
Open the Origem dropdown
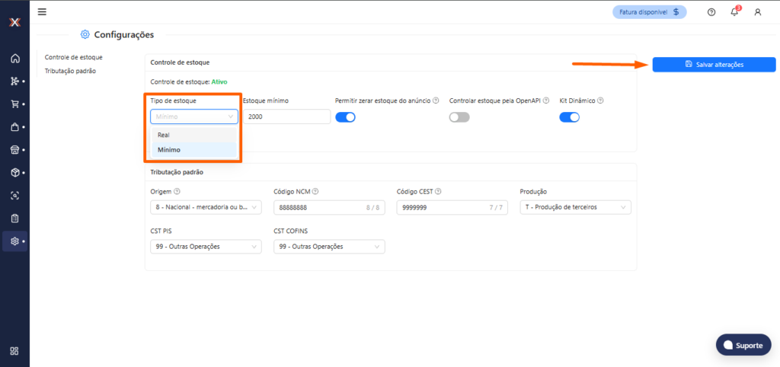[206, 208]
